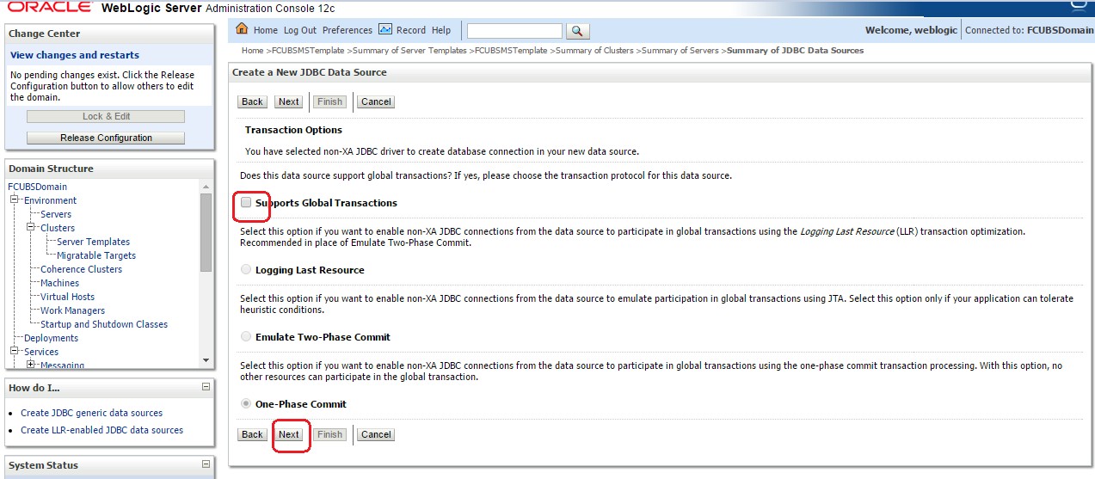This screenshot has height=479, width=1095.
Task: Click the Lock & Edit button
Action: [x=106, y=116]
